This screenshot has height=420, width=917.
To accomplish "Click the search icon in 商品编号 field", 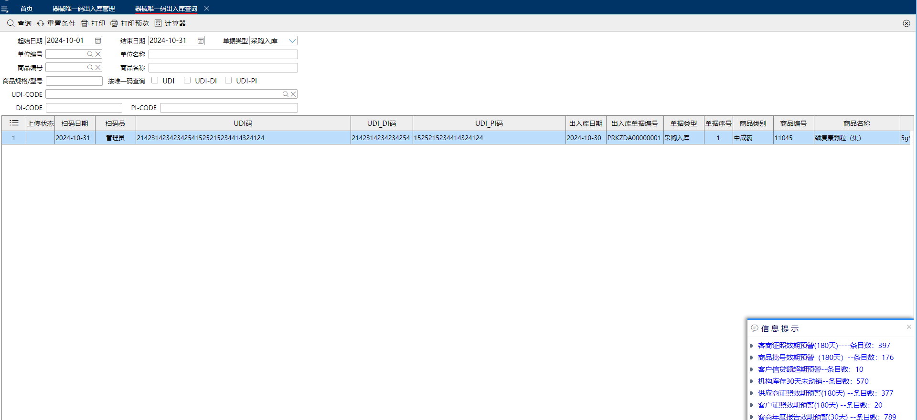I will 90,67.
